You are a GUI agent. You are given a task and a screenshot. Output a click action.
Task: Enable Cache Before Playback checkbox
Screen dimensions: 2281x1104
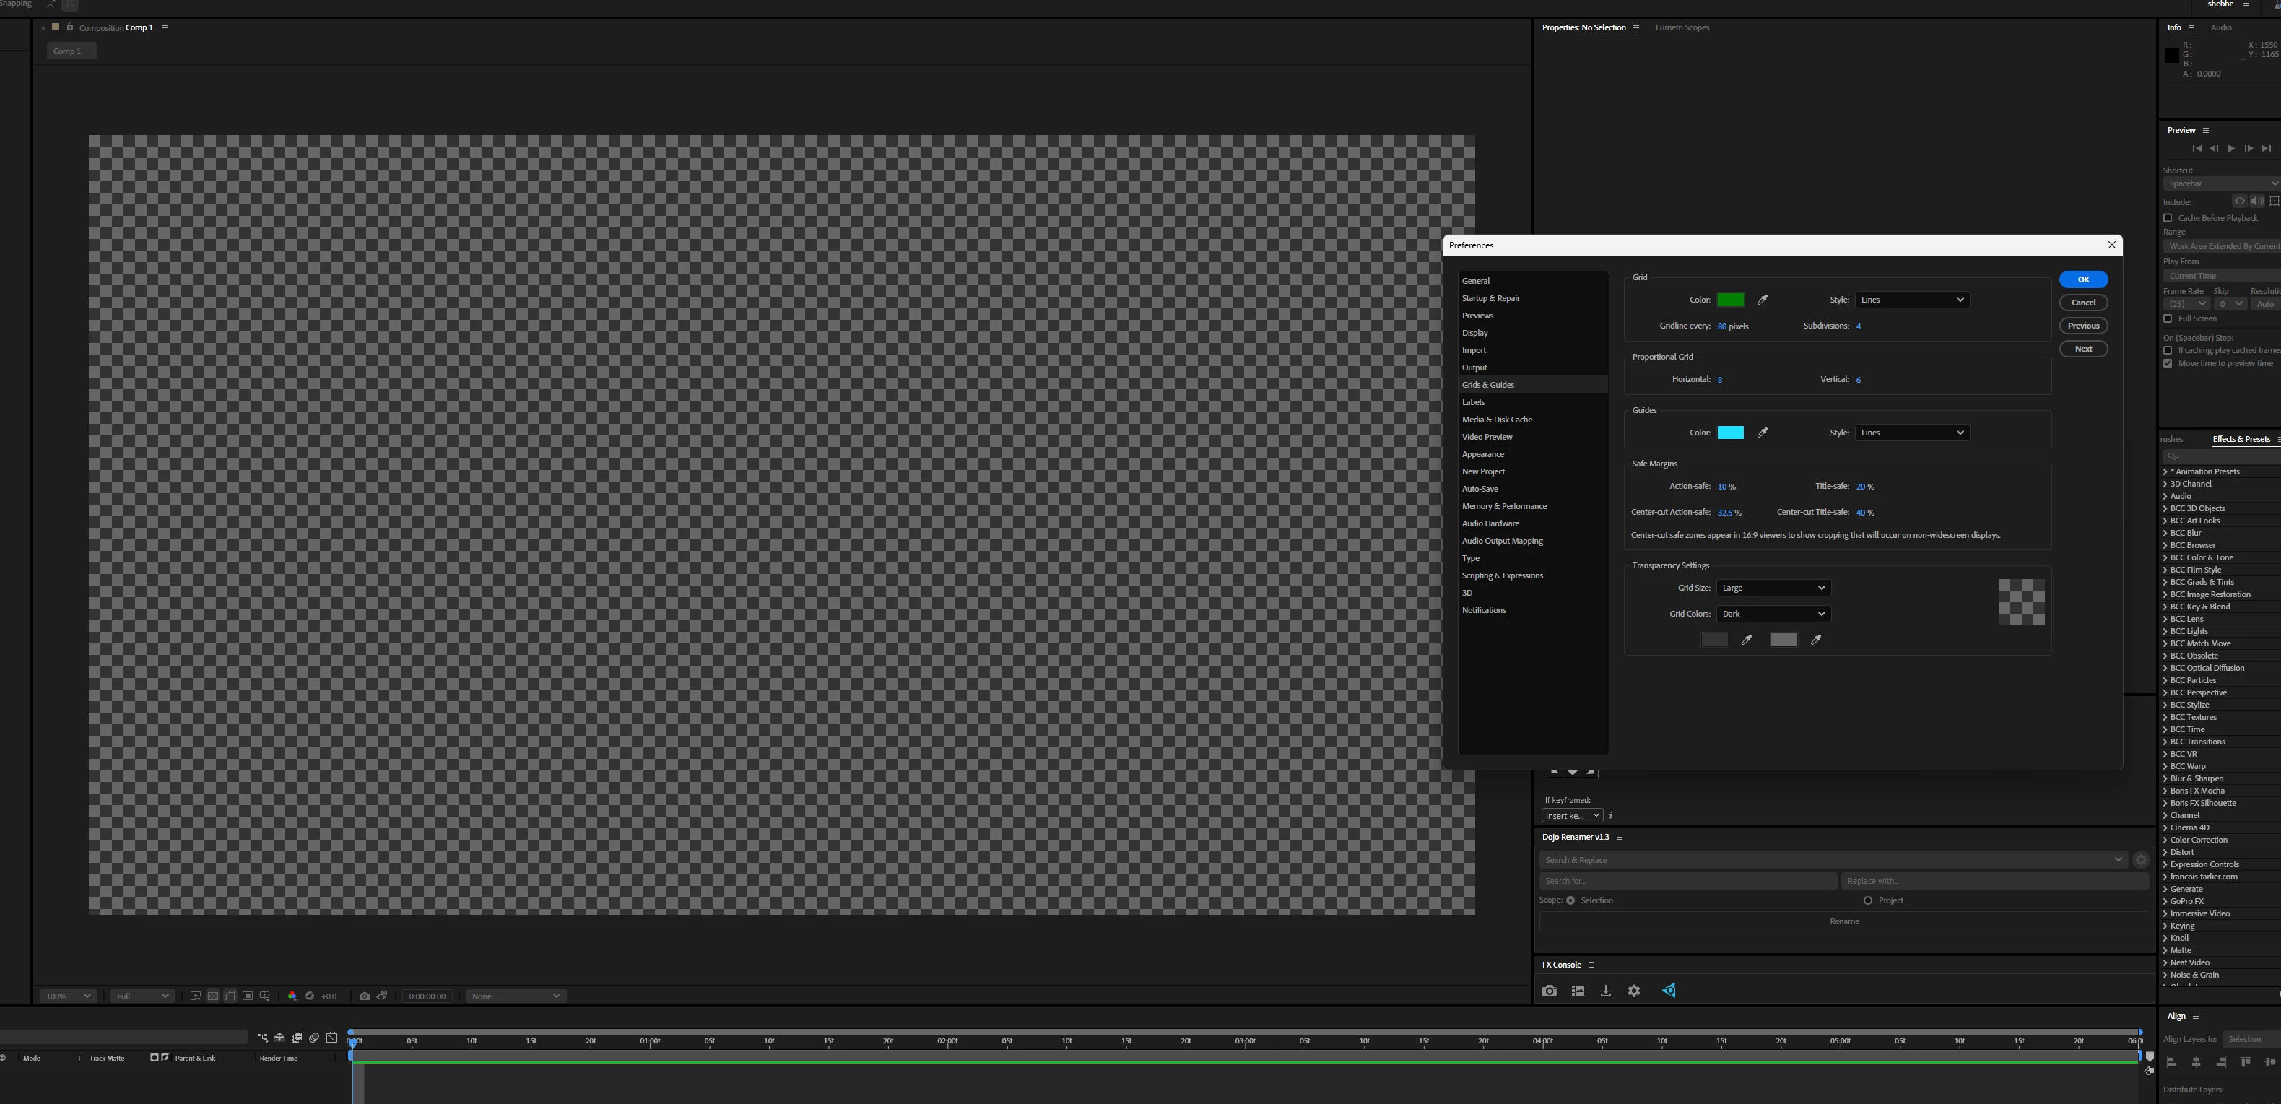coord(2168,218)
